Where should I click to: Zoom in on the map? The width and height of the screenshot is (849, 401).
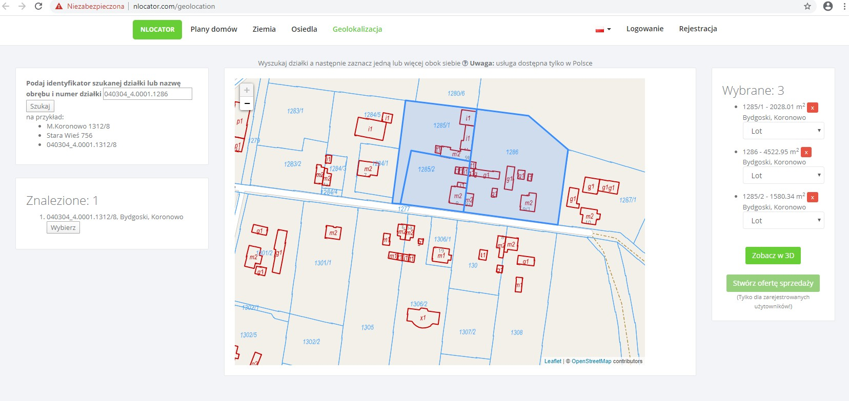247,90
